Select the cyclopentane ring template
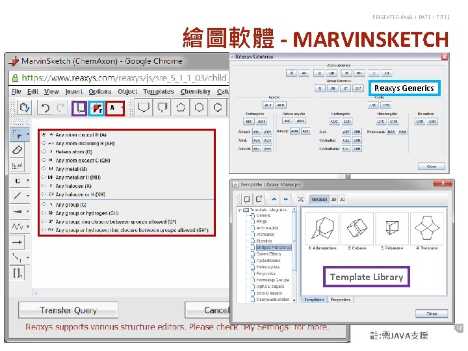 [181, 107]
